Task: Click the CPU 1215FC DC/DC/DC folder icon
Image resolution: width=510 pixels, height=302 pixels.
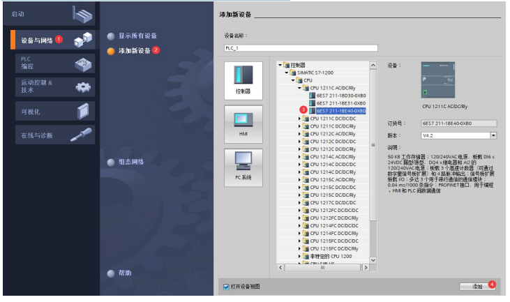Action: [x=306, y=241]
